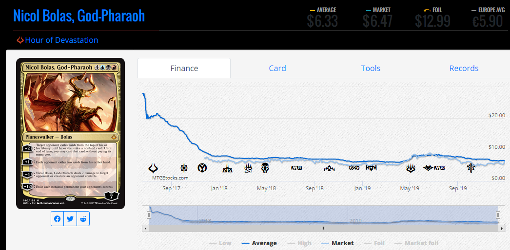Click the Ravnica Allegiance set icon after Jan '19
510x250 pixels.
pyautogui.click(x=371, y=168)
